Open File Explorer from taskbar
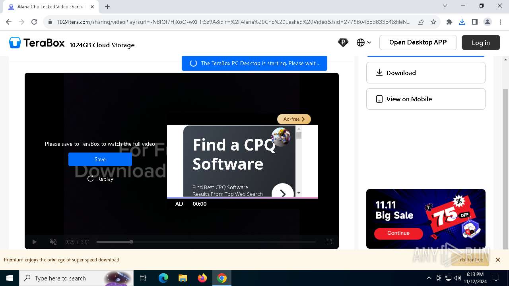The image size is (509, 286). point(183,278)
